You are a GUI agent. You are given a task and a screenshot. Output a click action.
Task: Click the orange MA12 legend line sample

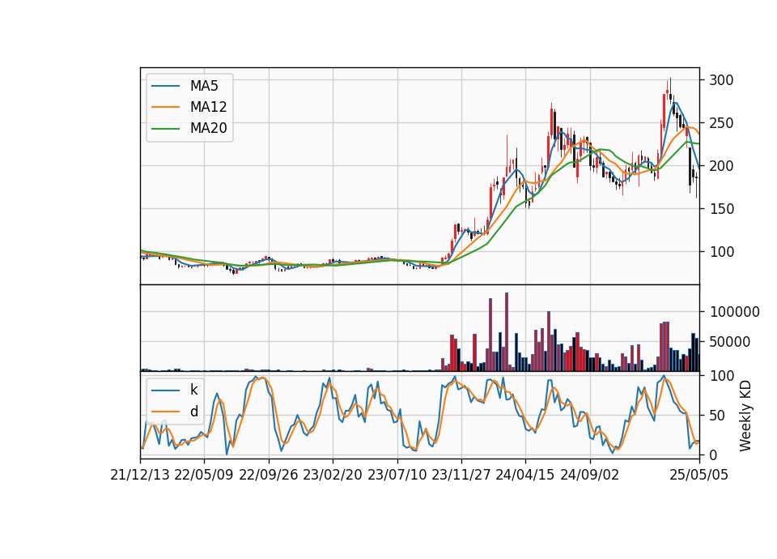point(165,107)
